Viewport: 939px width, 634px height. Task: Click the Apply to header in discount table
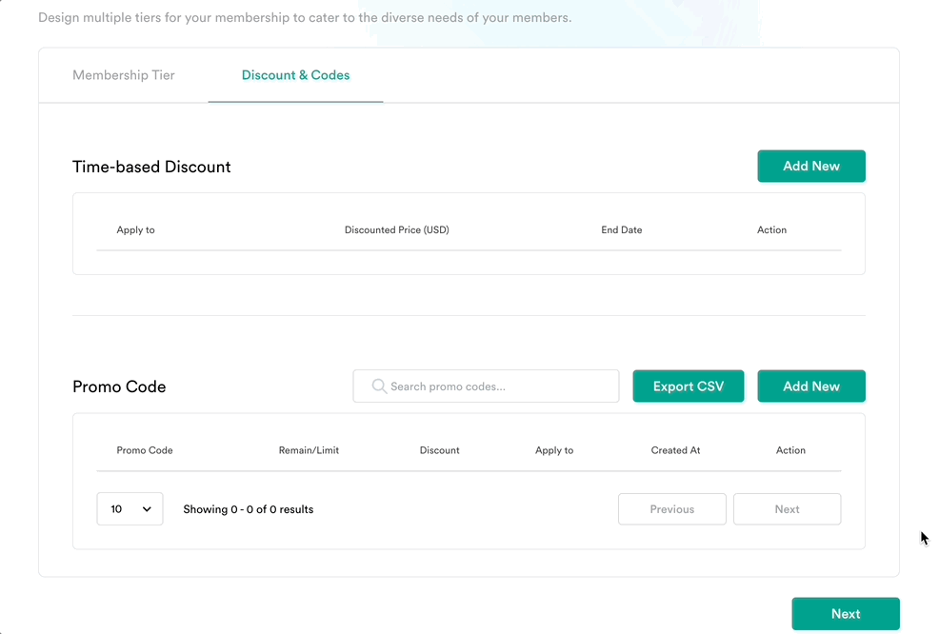click(135, 229)
